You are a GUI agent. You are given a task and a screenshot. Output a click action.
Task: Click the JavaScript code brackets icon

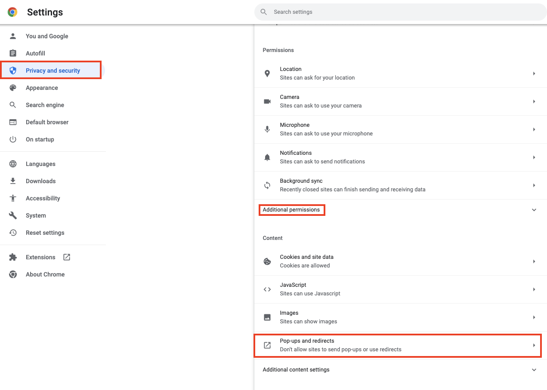[267, 289]
